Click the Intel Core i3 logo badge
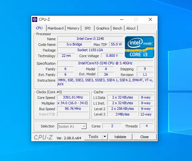192x161 pixels. (x=139, y=47)
